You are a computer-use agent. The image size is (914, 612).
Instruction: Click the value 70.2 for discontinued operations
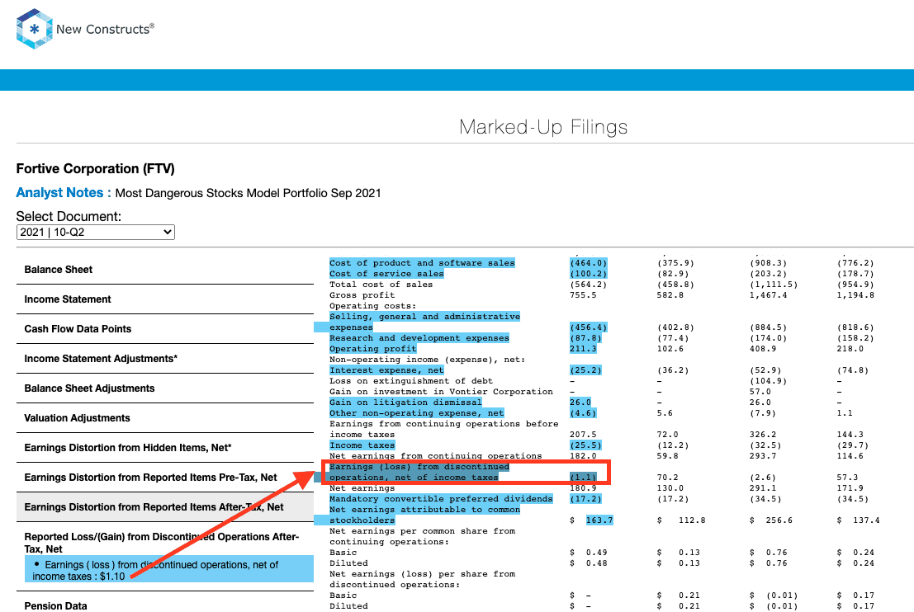[x=667, y=478]
